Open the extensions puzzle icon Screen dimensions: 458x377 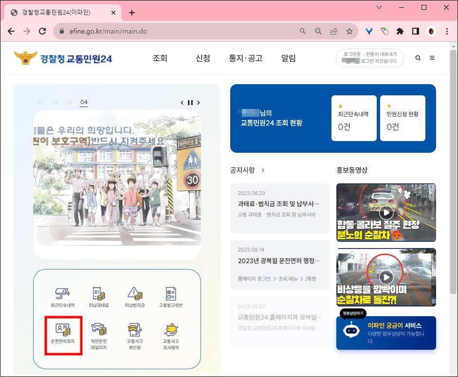pyautogui.click(x=400, y=31)
